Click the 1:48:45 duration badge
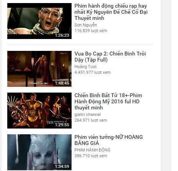178x171 pixels. [x=62, y=83]
